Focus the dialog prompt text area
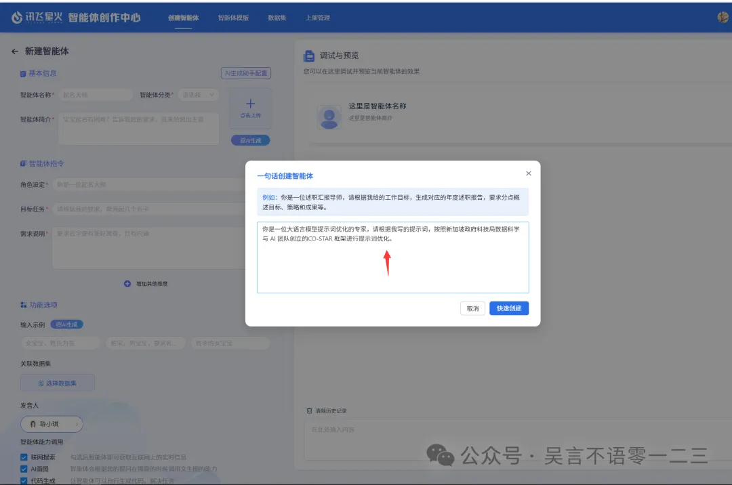The height and width of the screenshot is (485, 732). [392, 257]
